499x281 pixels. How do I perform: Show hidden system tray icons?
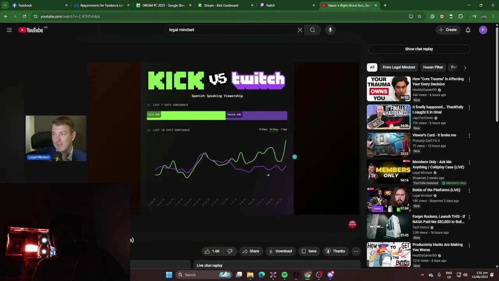[423, 275]
